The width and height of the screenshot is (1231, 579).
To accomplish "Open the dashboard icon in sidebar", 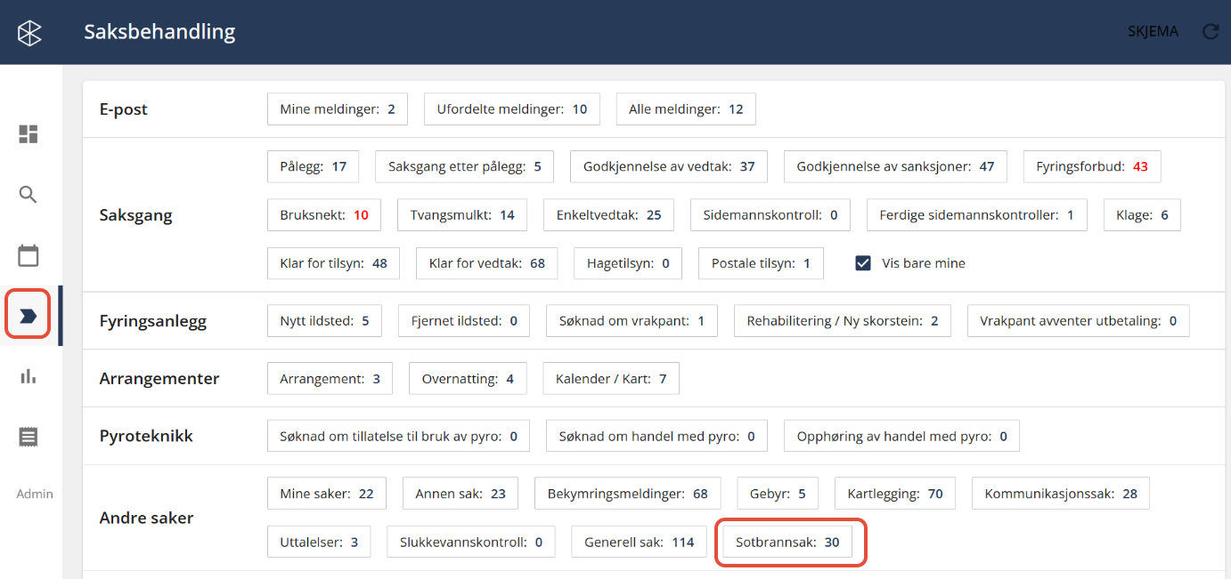I will [29, 134].
